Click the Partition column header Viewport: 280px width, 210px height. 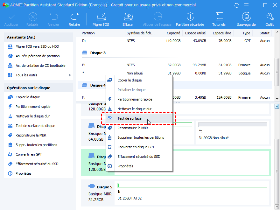pyautogui.click(x=88, y=33)
